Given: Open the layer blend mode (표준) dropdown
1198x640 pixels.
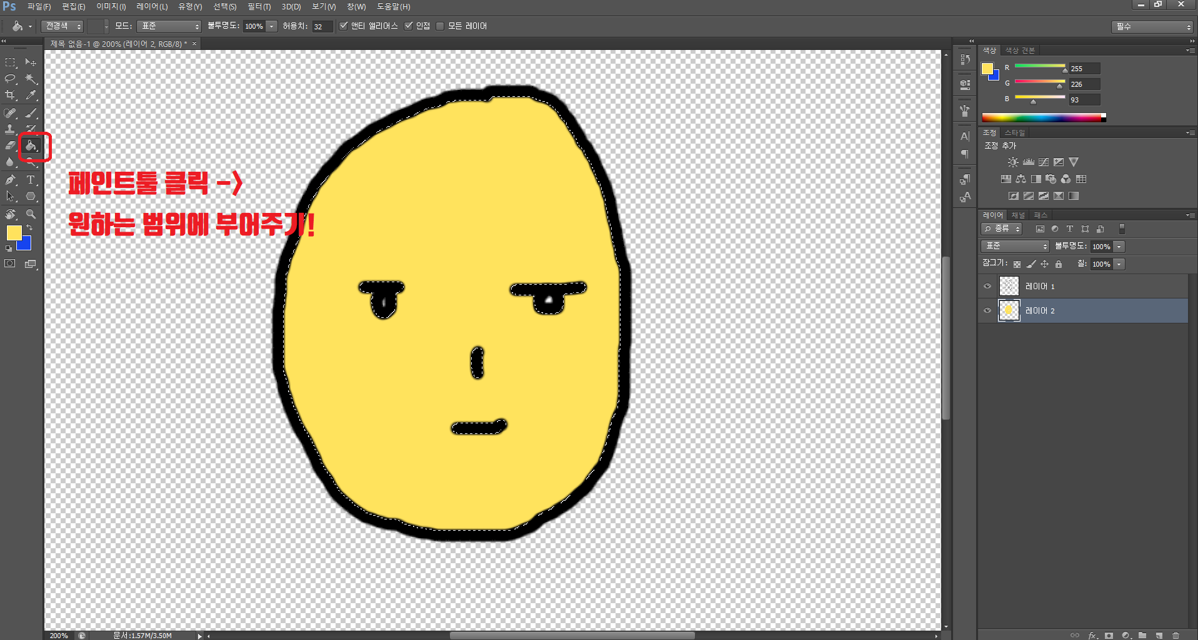Looking at the screenshot, I should (1016, 246).
